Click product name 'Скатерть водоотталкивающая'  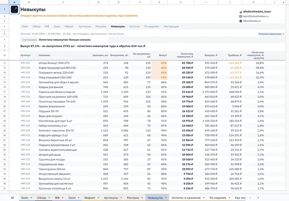[x=58, y=150]
